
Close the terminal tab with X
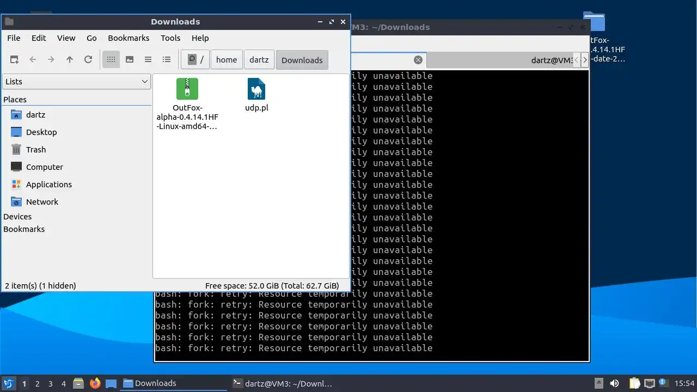click(418, 60)
